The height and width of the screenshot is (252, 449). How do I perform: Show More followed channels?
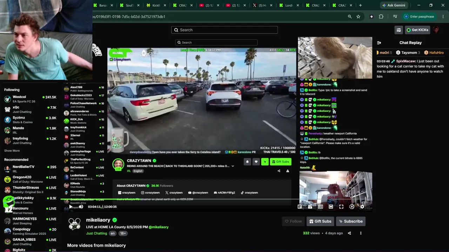pyautogui.click(x=12, y=151)
